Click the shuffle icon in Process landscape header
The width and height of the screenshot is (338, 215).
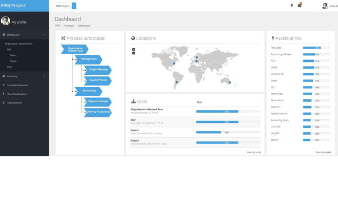62,38
